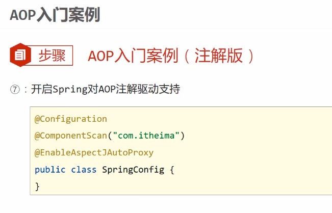Image resolution: width=332 pixels, height=213 pixels.
Task: Click the SpringConfig class name
Action: (133, 169)
